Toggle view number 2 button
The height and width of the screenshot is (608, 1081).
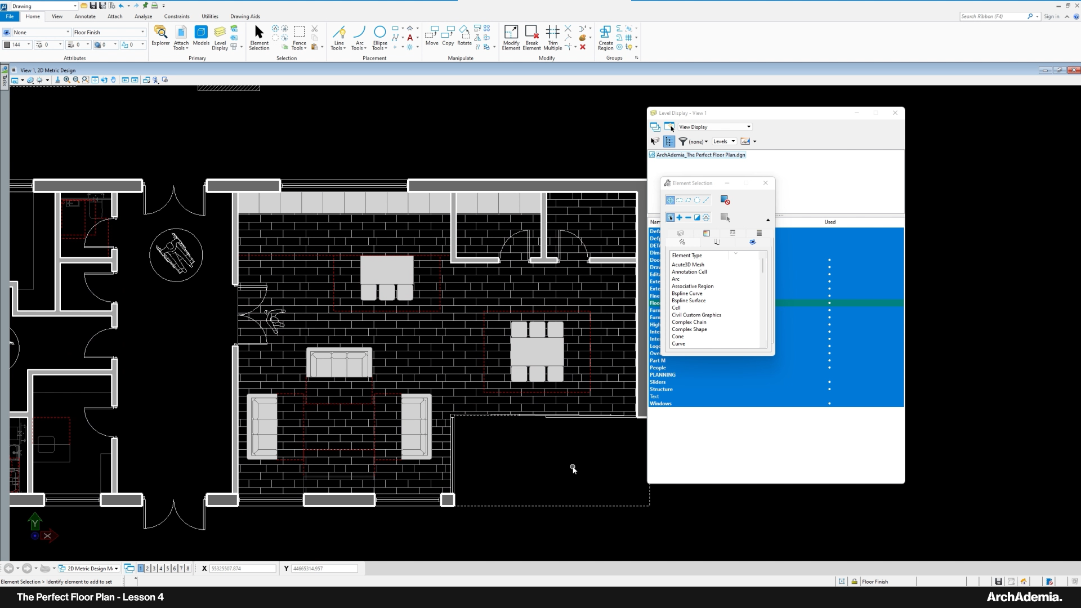pos(148,569)
